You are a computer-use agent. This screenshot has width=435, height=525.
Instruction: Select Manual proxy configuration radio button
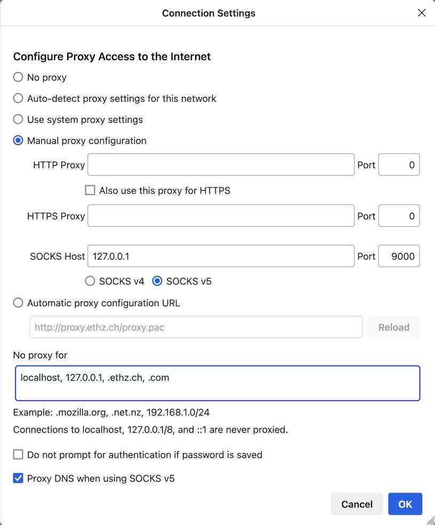[18, 141]
